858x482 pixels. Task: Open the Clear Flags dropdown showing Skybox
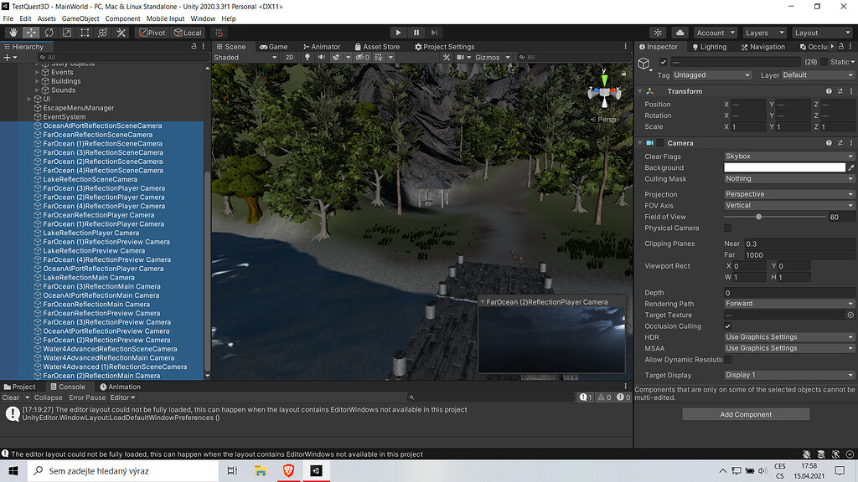(x=788, y=156)
